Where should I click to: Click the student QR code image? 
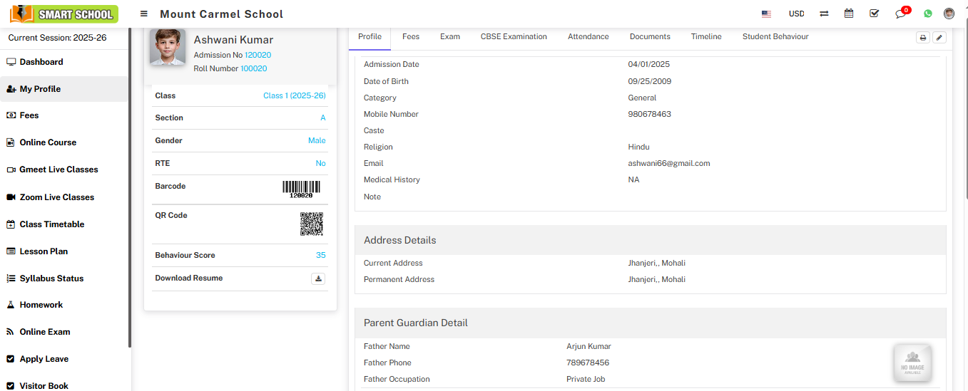312,224
